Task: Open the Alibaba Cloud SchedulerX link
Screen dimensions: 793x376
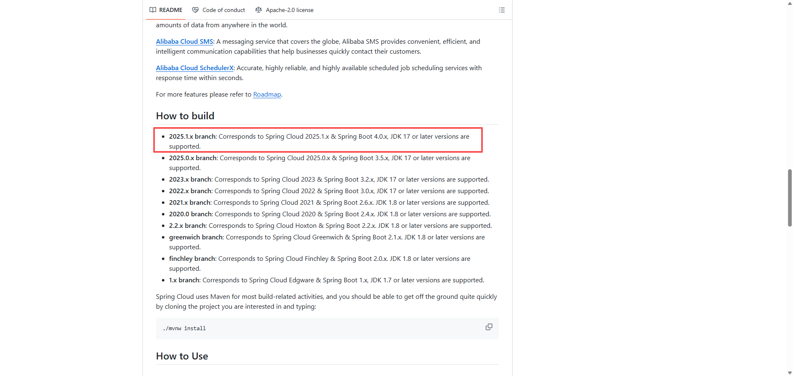Action: (x=195, y=68)
